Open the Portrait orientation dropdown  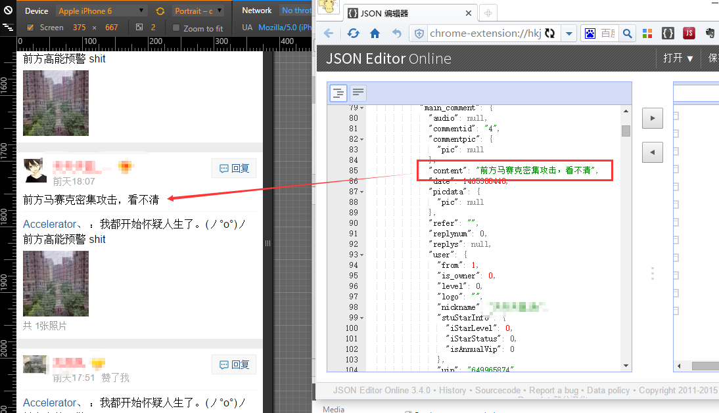198,11
